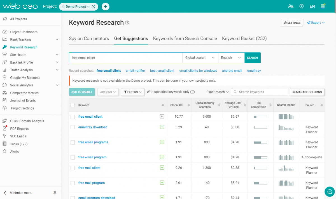Open the help question mark icon in header
The image size is (336, 199).
(x=302, y=6)
